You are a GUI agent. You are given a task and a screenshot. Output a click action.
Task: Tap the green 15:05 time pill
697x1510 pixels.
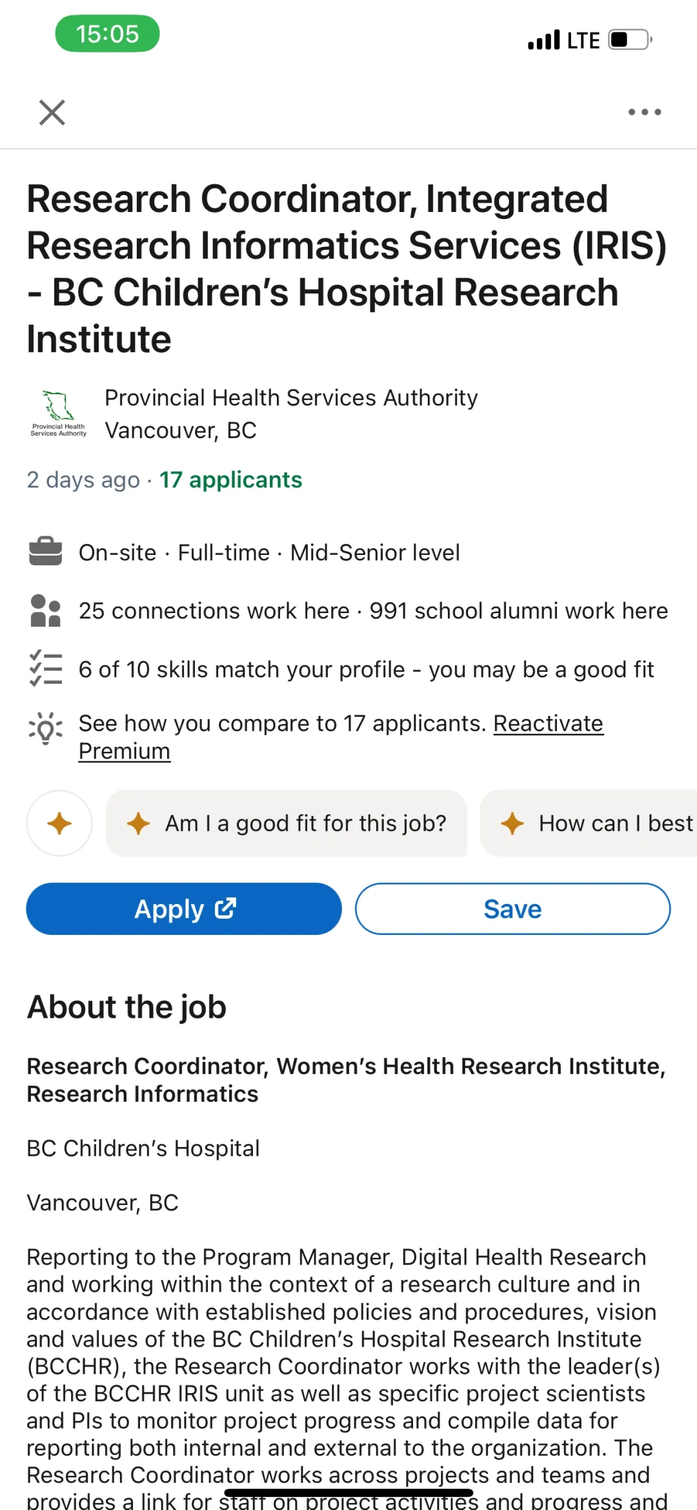(107, 34)
